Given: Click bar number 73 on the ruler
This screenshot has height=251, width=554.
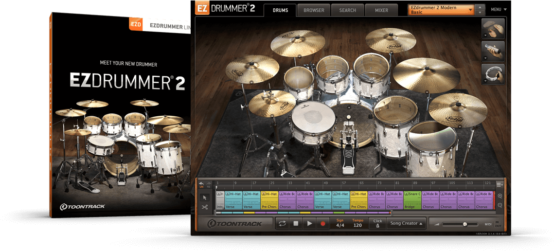Looking at the screenshot, I should pyautogui.click(x=379, y=183).
